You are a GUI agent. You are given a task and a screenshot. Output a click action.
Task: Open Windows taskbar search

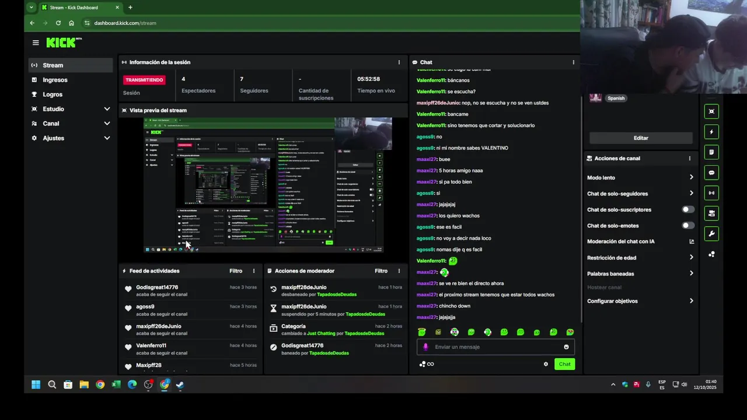click(52, 384)
